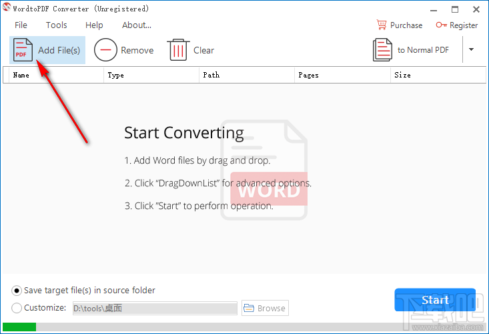Screen dimensions: 489x334
Task: Maximize the WordtoPDF Converter window
Action: tap(455, 9)
